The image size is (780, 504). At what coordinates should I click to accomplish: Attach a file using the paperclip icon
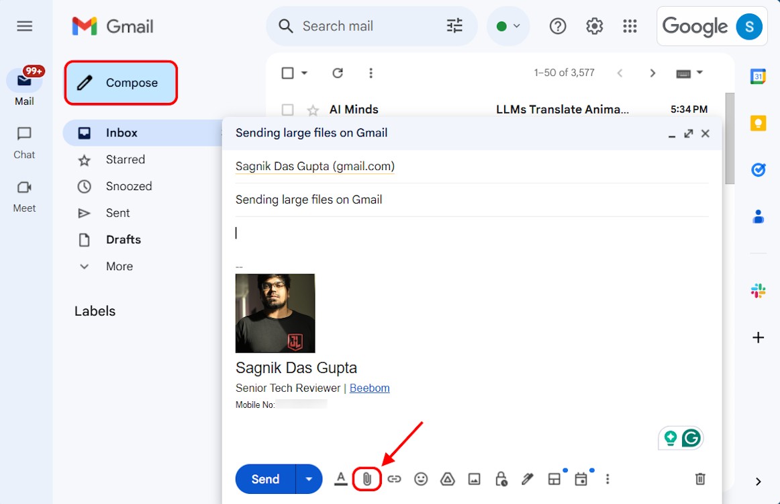tap(367, 478)
